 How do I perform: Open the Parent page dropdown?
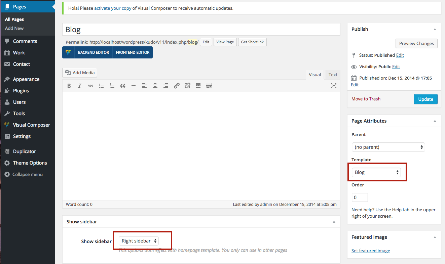tap(388, 147)
